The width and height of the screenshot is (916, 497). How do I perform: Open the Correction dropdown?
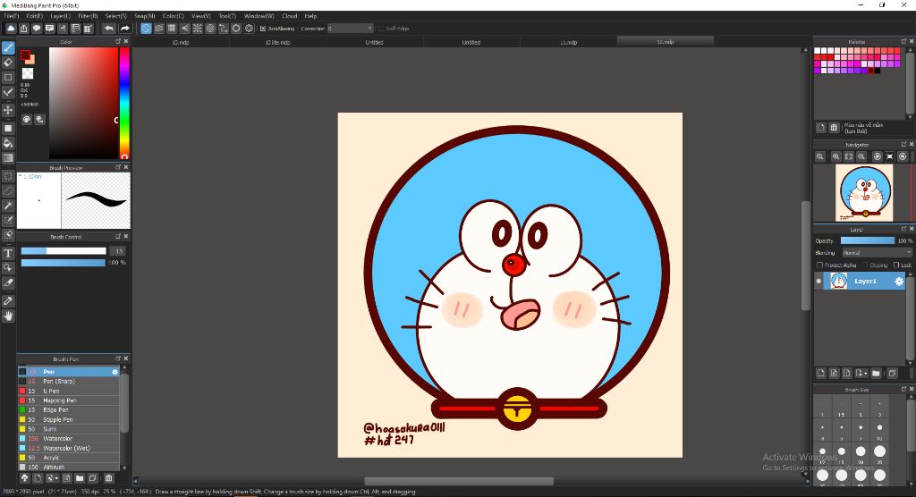(351, 29)
